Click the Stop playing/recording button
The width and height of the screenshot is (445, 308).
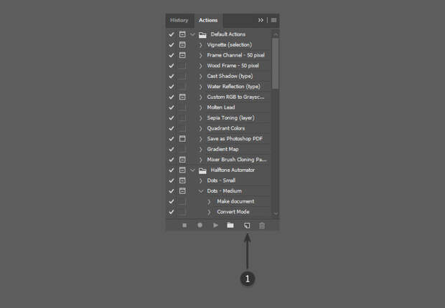click(x=184, y=225)
